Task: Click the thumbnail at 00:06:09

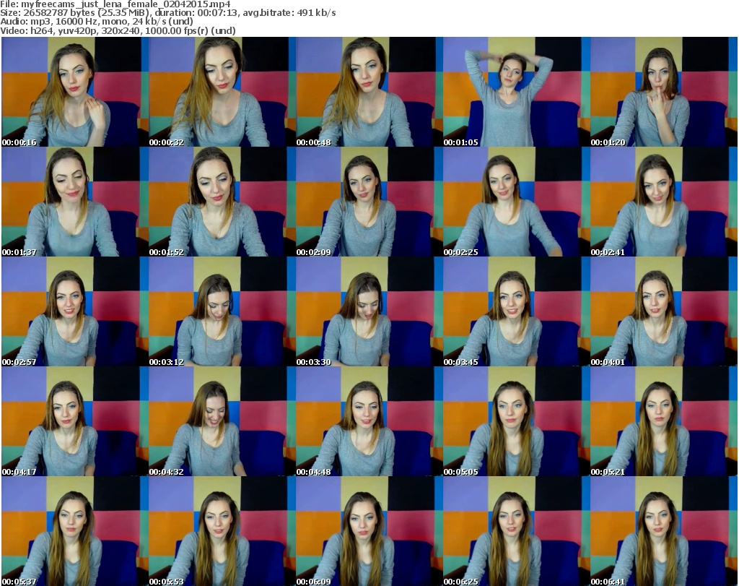Action: point(369,531)
